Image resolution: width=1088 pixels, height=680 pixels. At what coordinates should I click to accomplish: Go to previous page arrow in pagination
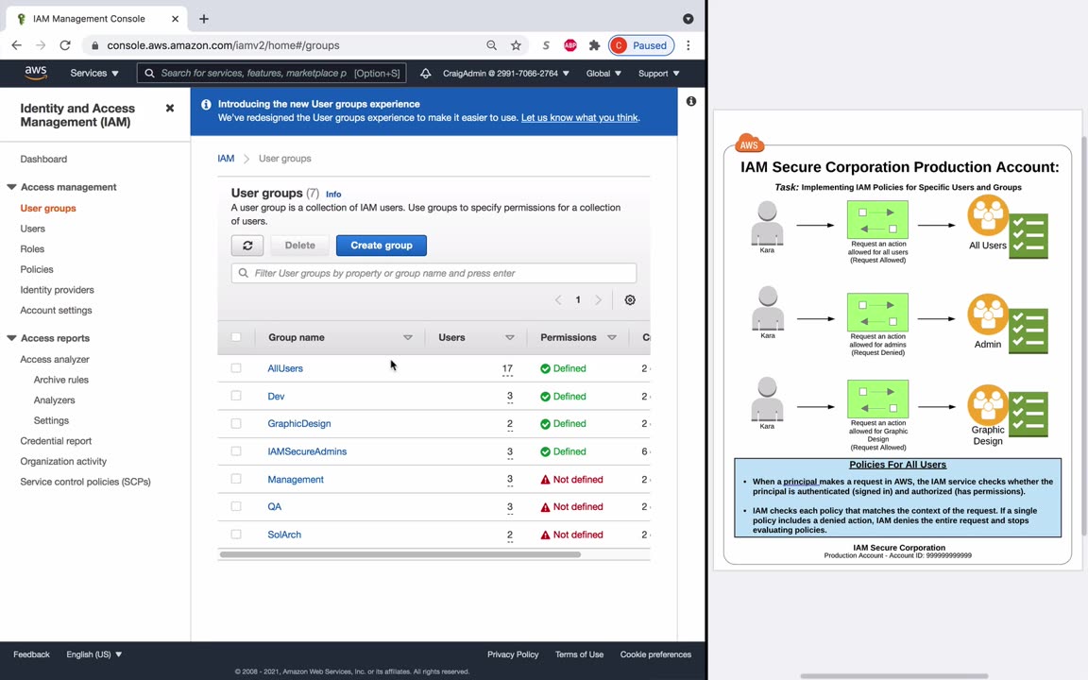558,299
